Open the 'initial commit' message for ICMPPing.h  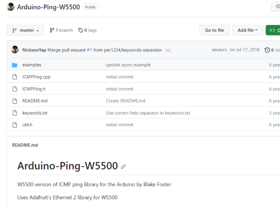(x=120, y=89)
